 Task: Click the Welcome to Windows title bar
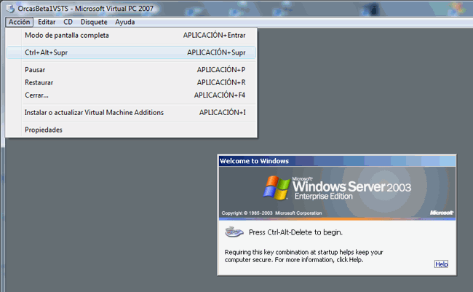337,161
